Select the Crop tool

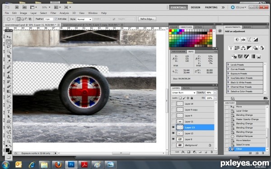pyautogui.click(x=9, y=56)
